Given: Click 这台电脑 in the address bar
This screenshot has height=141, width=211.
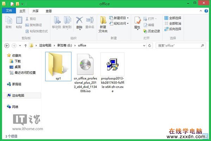Looking at the screenshot, I should tap(45, 46).
